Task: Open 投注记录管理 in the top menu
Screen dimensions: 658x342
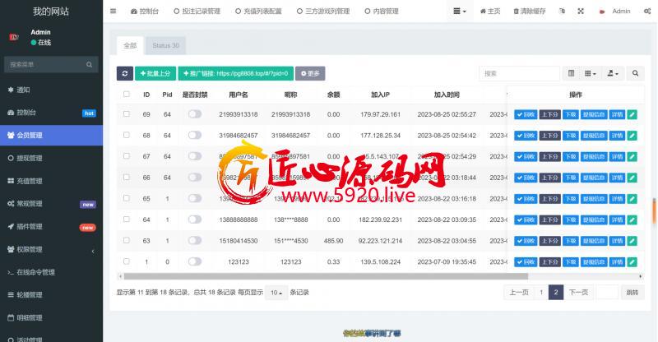Action: 197,12
